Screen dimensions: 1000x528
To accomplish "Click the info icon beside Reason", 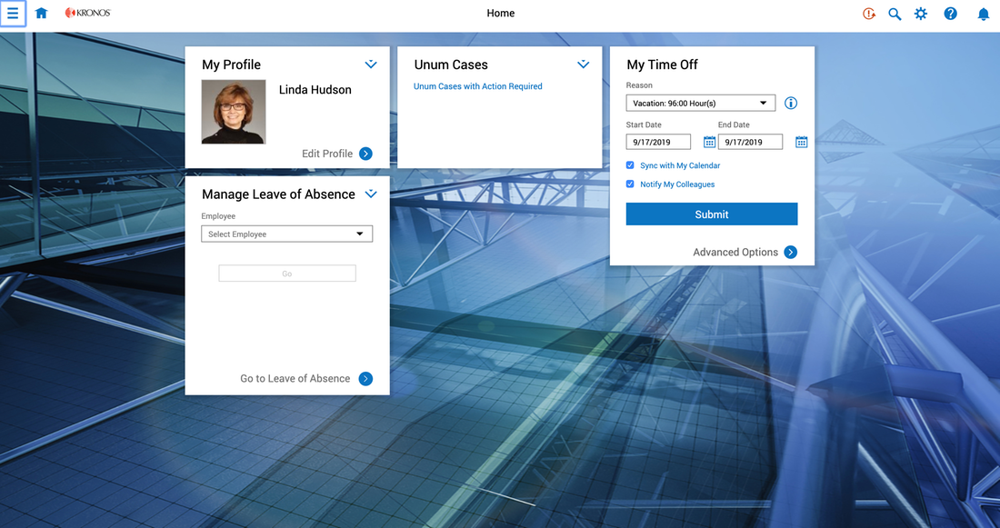I will [790, 104].
